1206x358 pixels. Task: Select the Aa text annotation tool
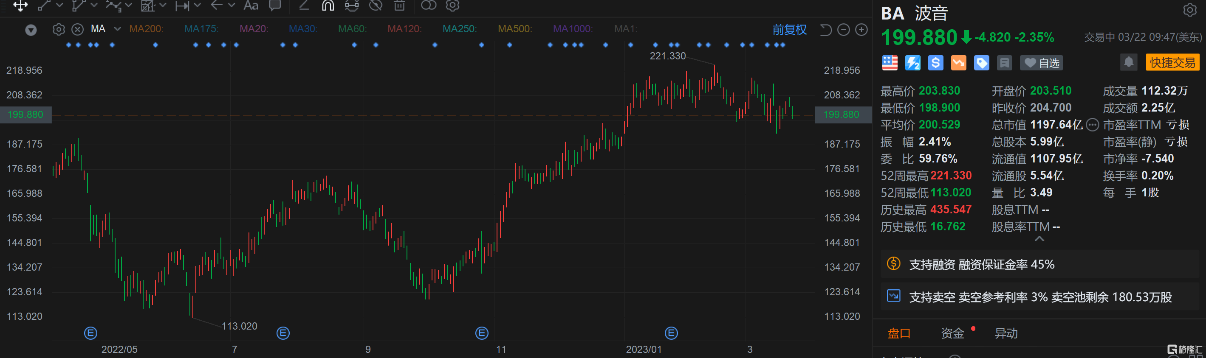251,5
